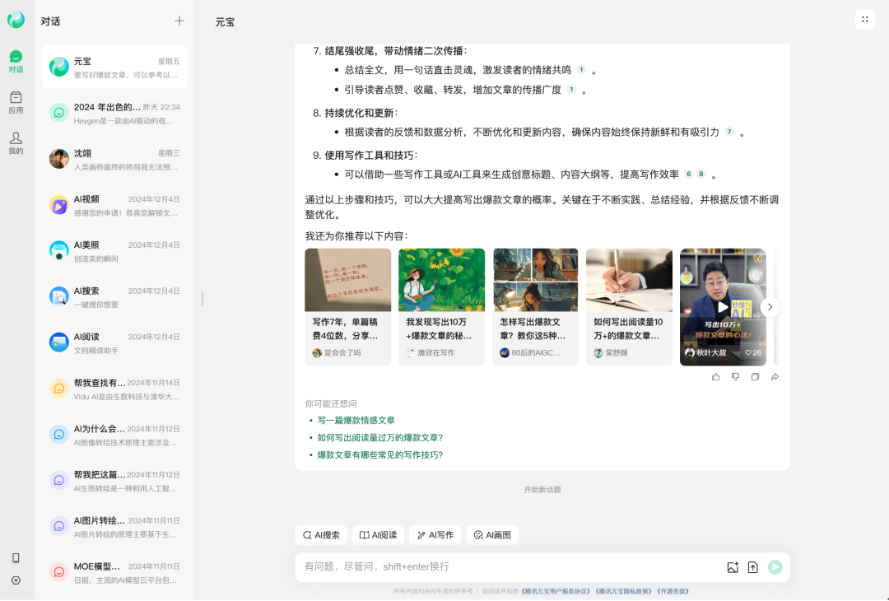
Task: Open the MOE模型 conversation
Action: (114, 572)
